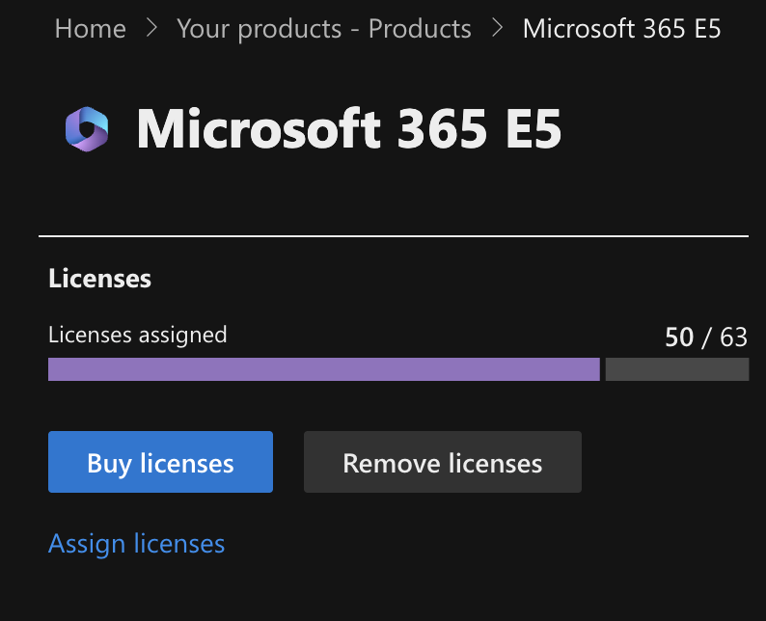
Task: Click the large Microsoft 365 E5 page title
Action: 348,128
